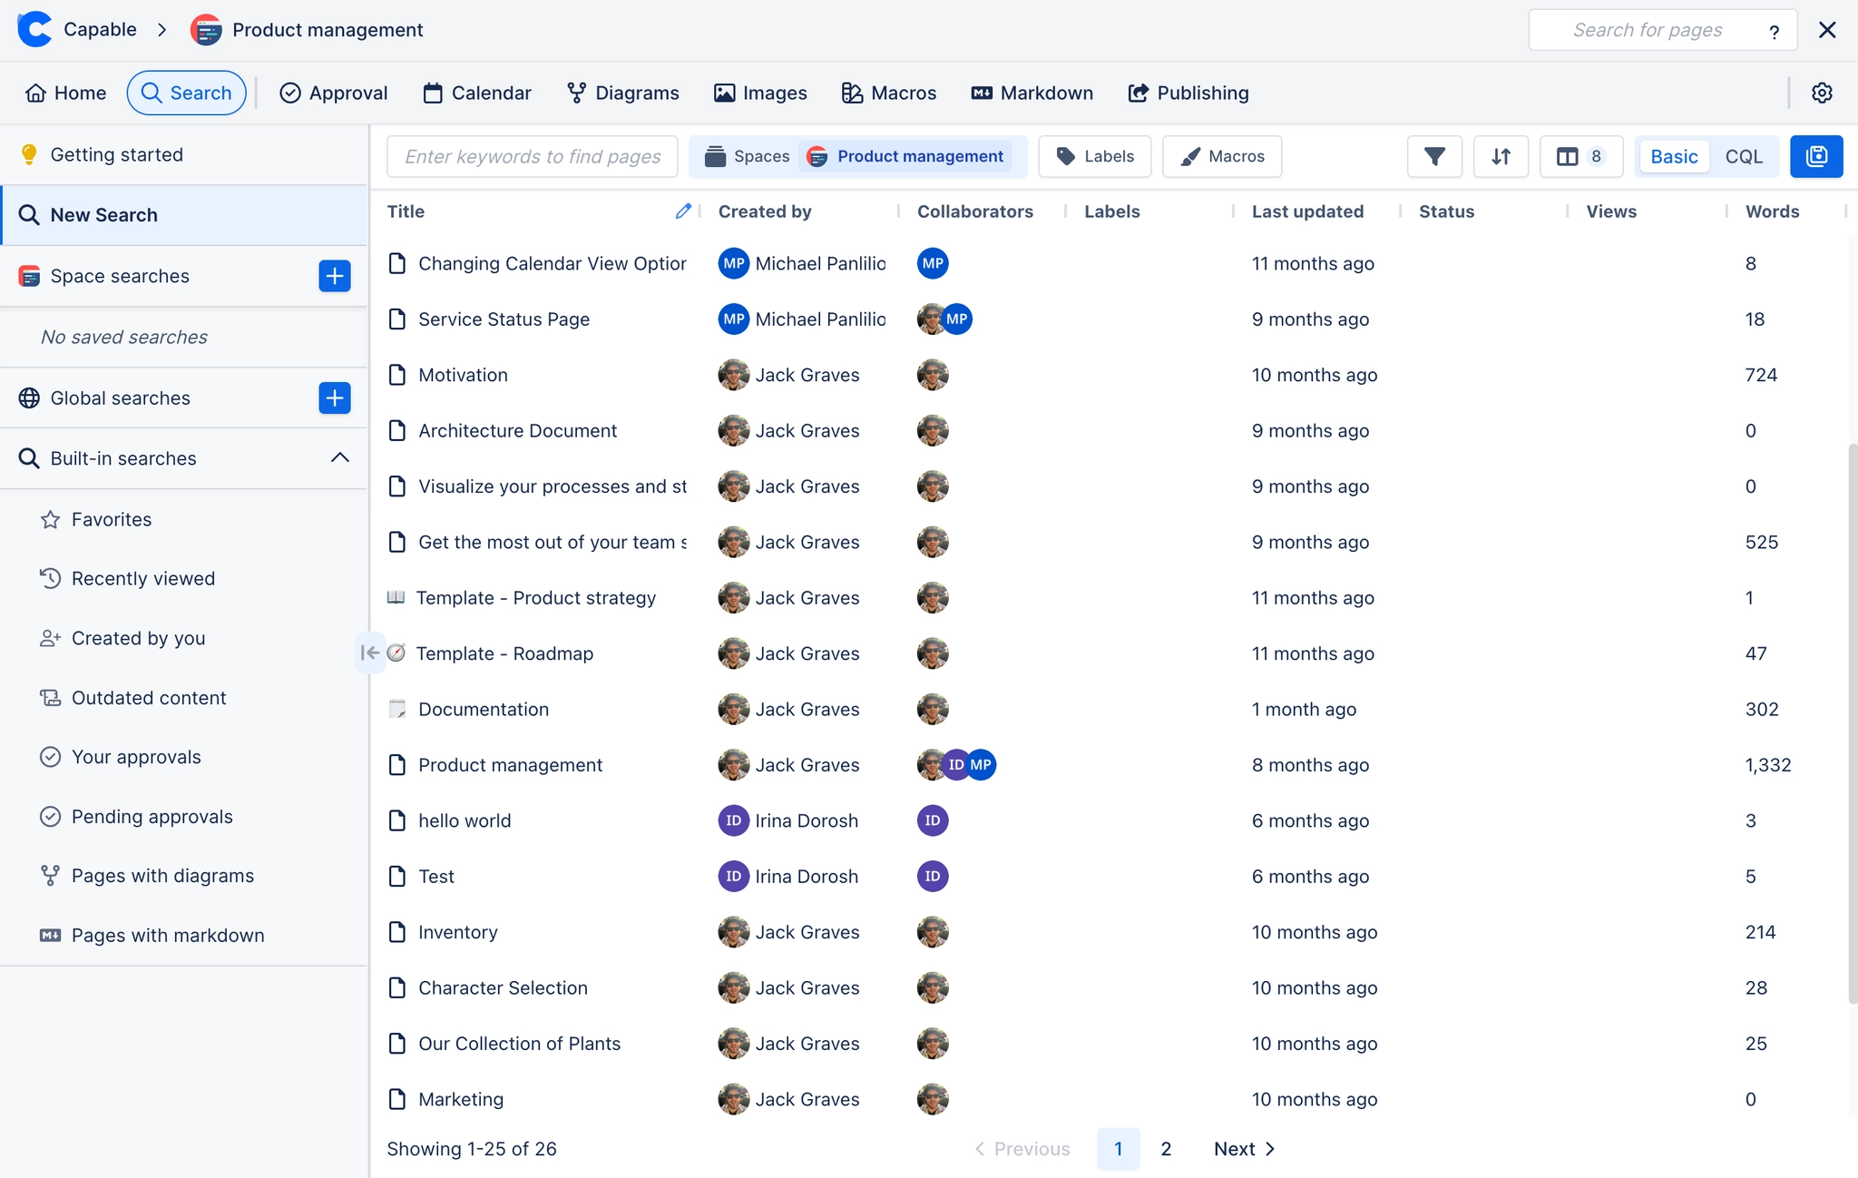Add a new Space search
This screenshot has height=1178, width=1858.
tap(334, 275)
